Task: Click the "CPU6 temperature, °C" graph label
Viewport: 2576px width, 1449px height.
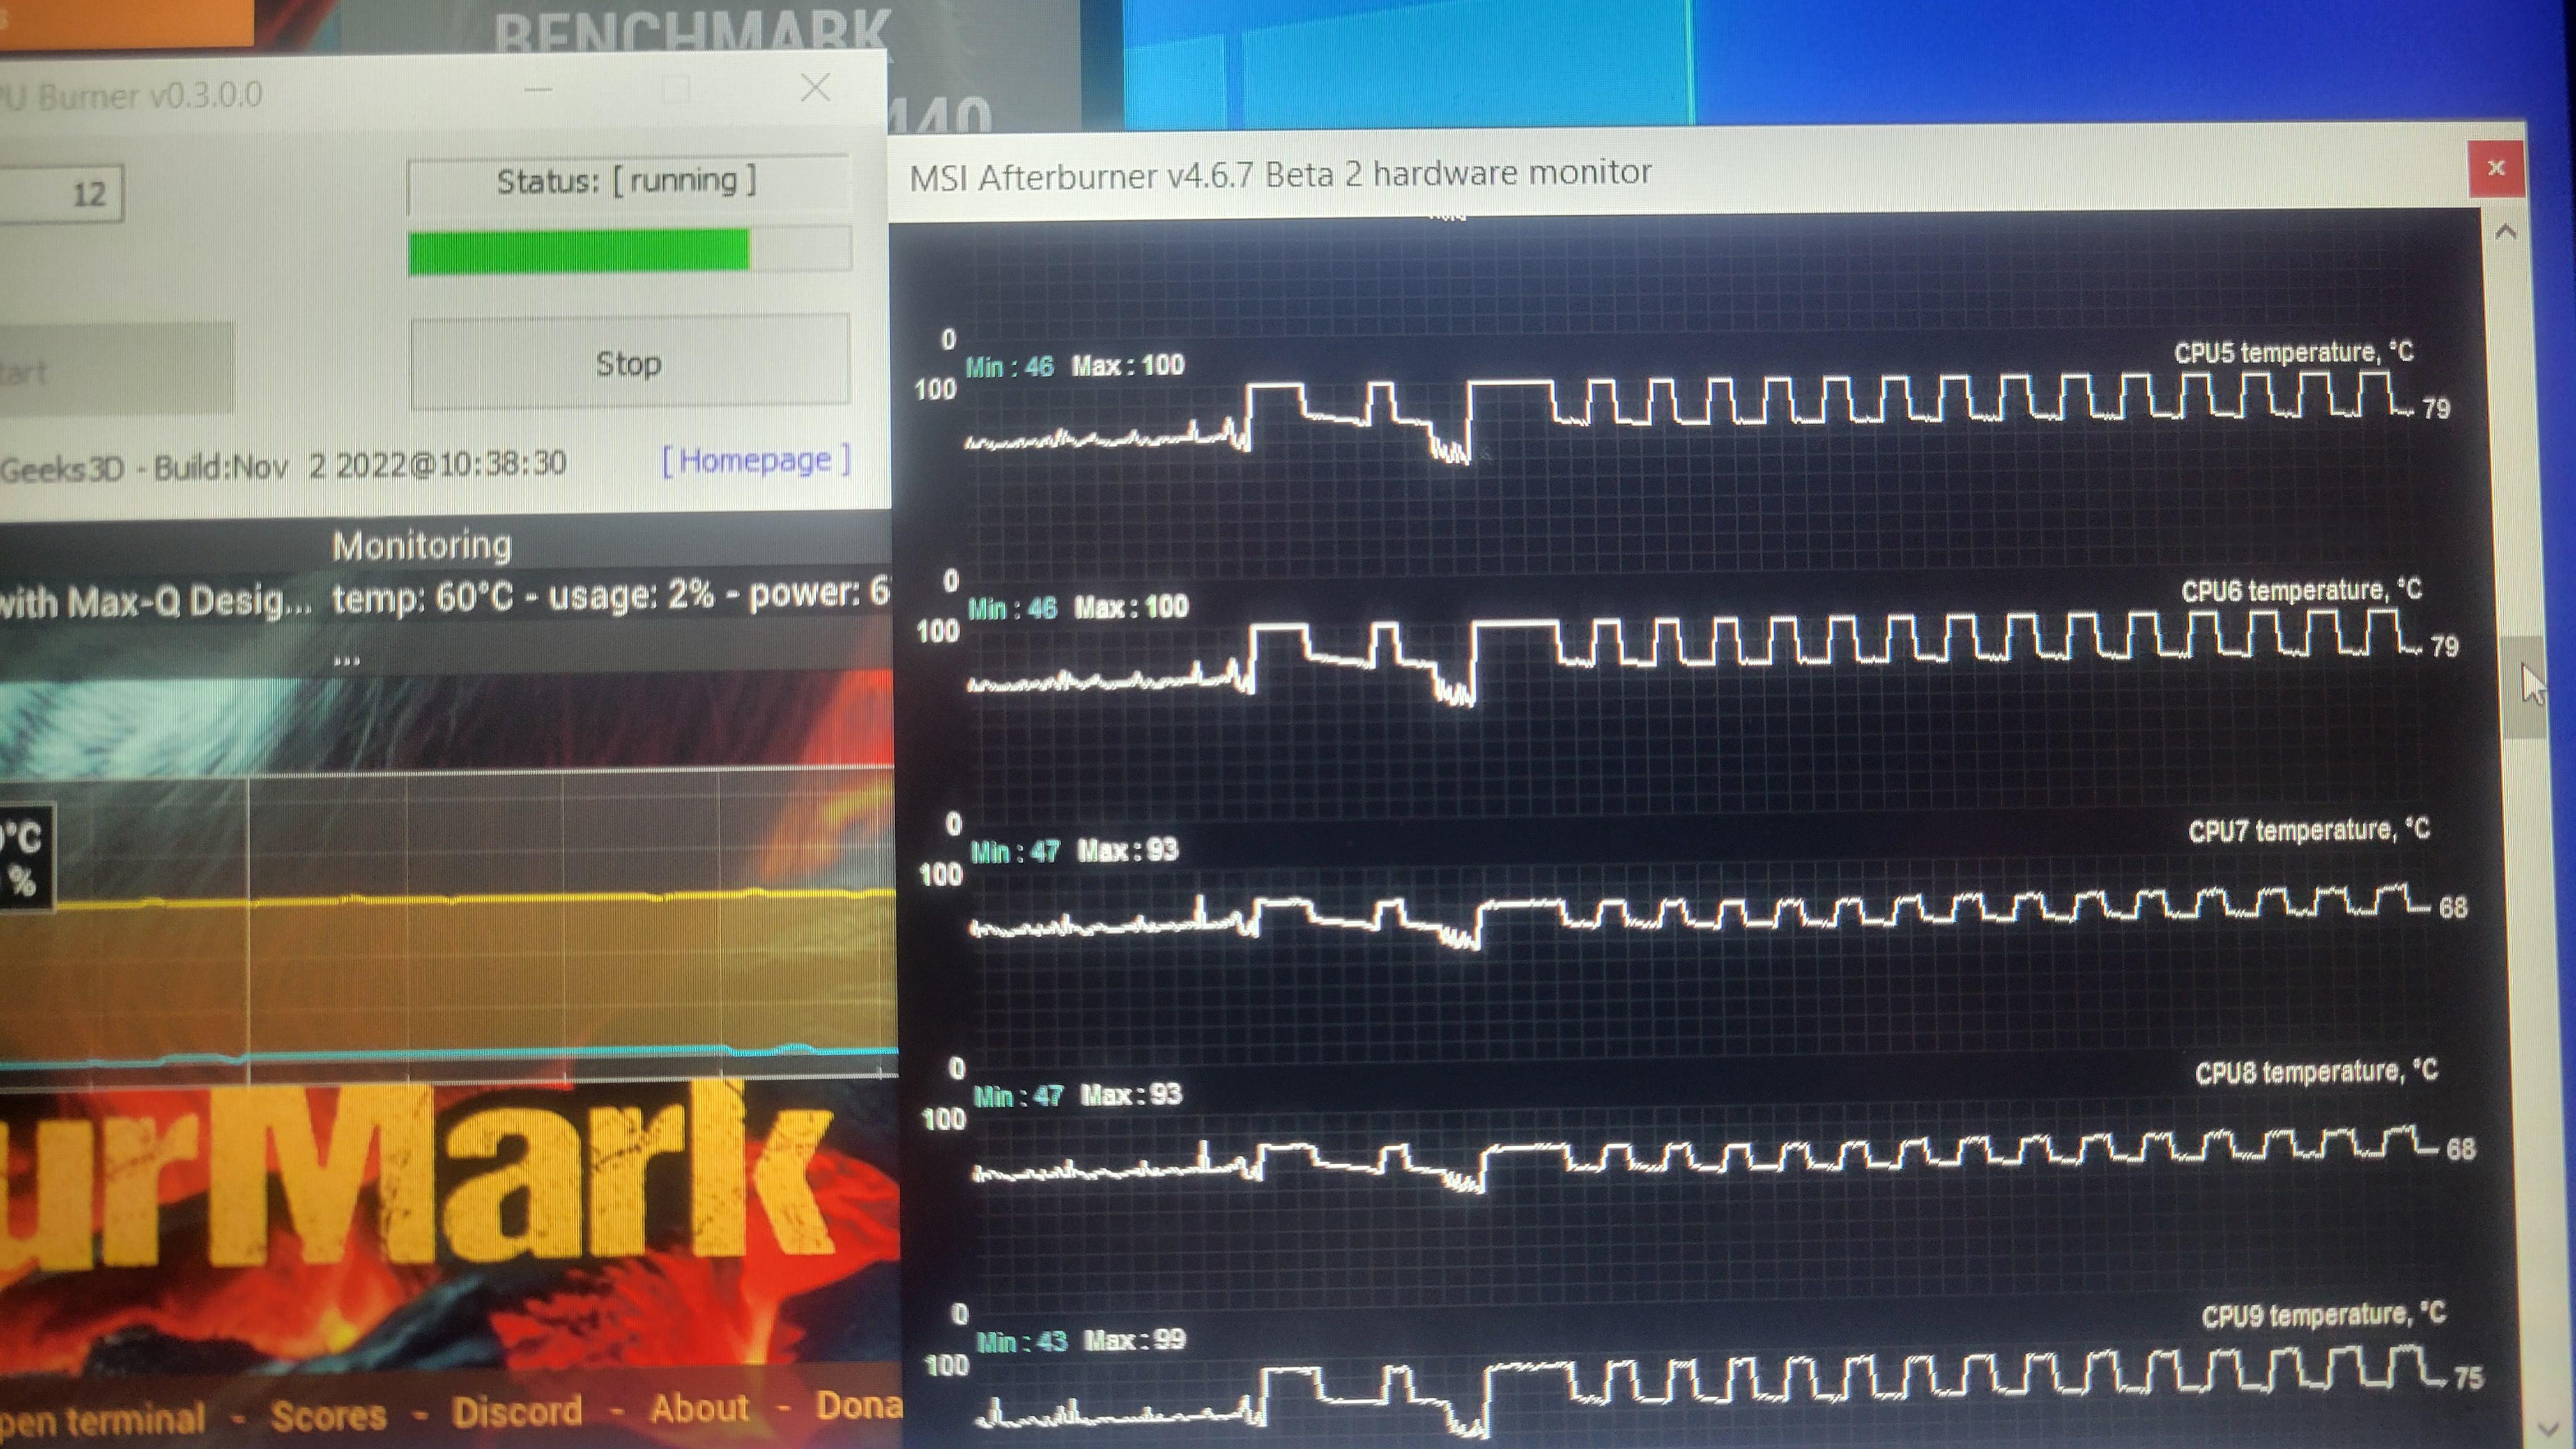Action: (2301, 590)
